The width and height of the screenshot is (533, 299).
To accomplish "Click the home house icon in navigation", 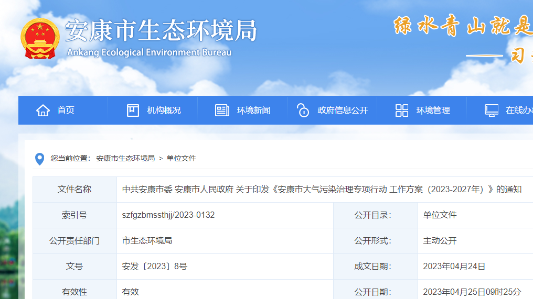I will (43, 110).
